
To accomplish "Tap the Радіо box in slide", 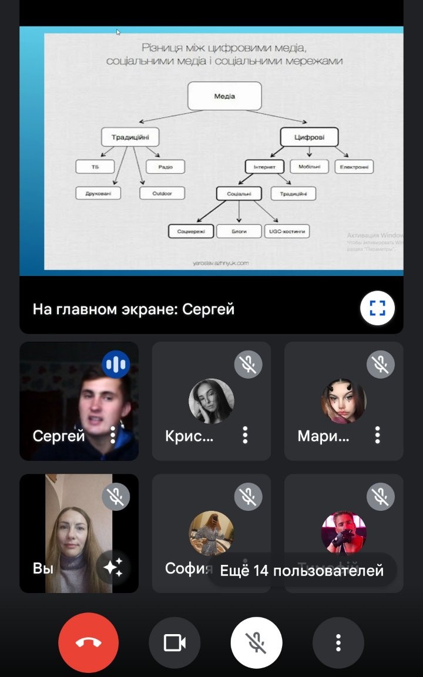I will [166, 167].
